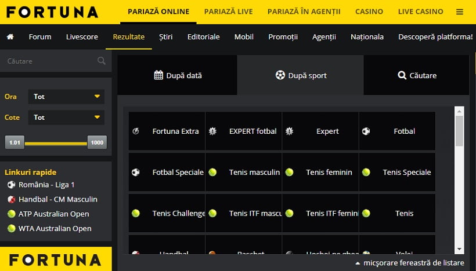
Task: Click the 1.01 minimum odds slider handle
Action: point(15,142)
